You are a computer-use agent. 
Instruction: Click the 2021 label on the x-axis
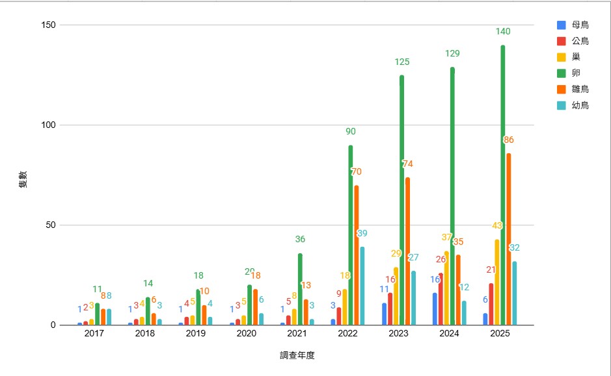click(297, 333)
